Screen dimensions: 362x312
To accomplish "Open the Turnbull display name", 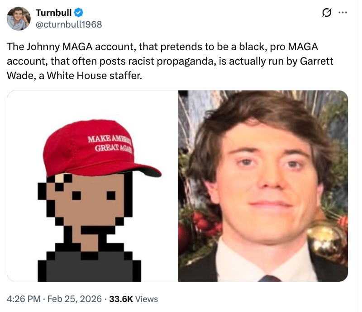I will [x=53, y=13].
